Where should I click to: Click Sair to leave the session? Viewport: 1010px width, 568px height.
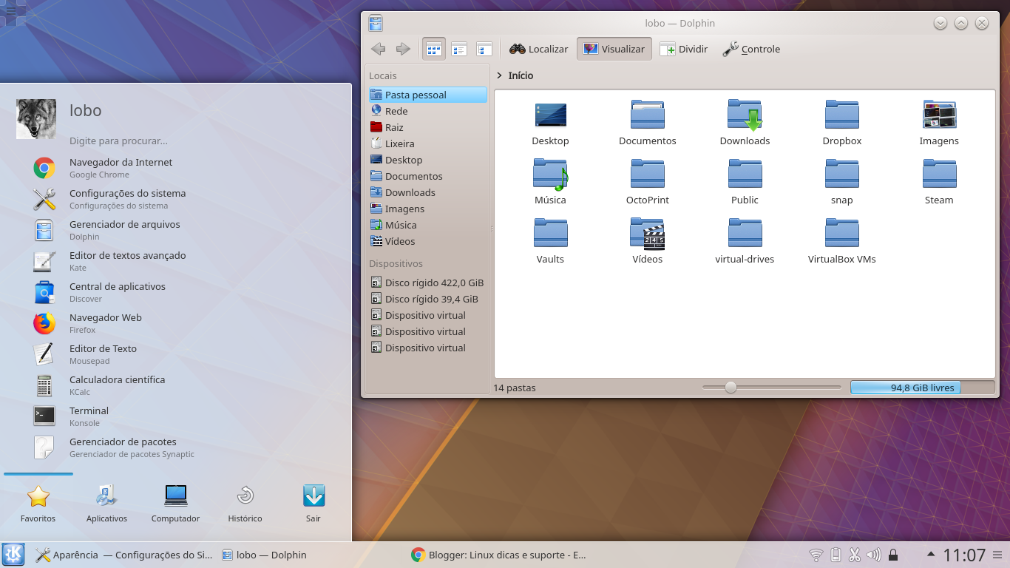click(x=313, y=504)
